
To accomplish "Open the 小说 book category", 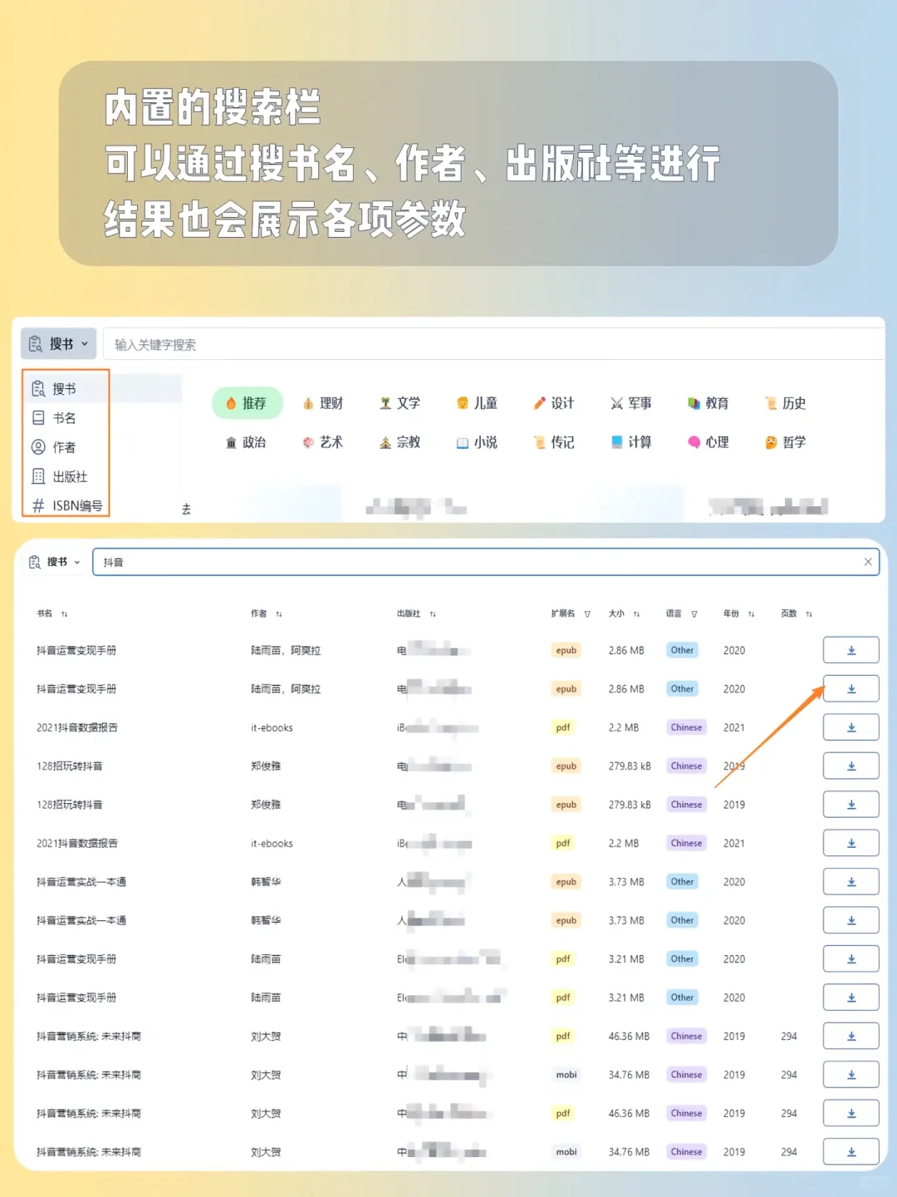I will [x=478, y=442].
